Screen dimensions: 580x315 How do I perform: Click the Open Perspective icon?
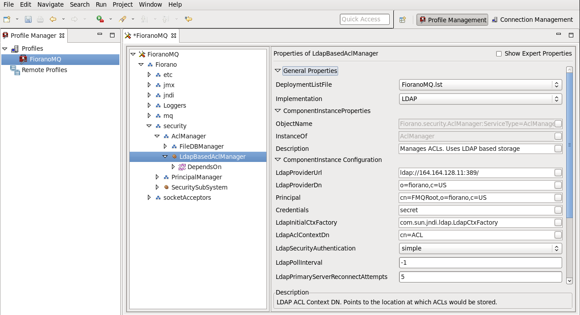pyautogui.click(x=403, y=20)
